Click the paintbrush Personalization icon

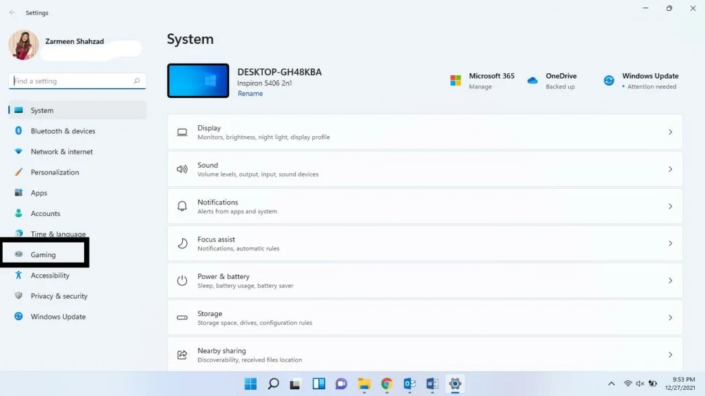[18, 172]
